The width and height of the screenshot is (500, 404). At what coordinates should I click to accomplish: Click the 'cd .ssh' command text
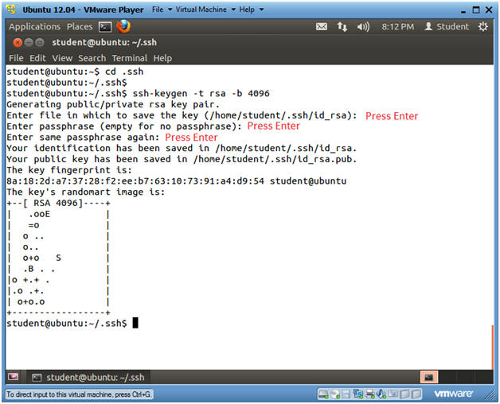[124, 72]
